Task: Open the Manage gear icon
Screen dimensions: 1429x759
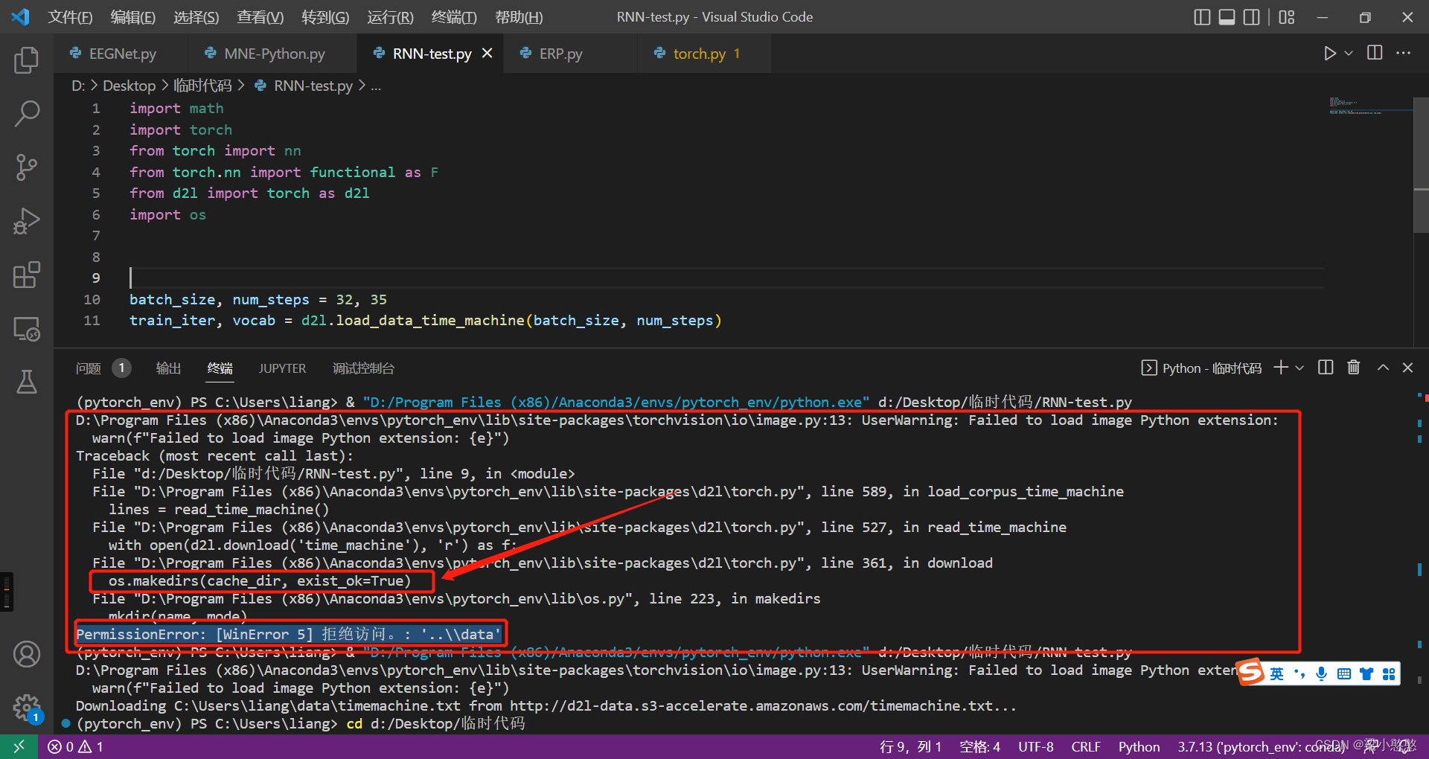Action: tap(27, 708)
